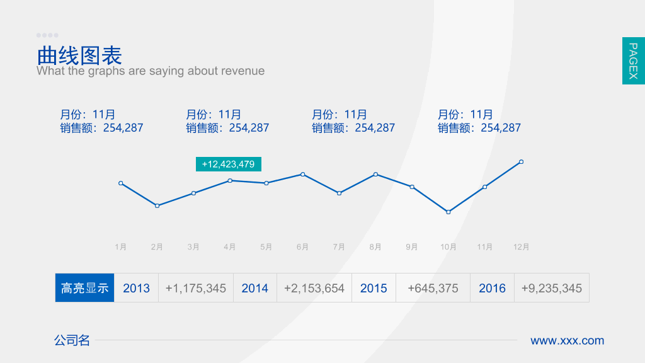The height and width of the screenshot is (363, 645).
Task: Click the 2014 year cell
Action: [x=255, y=287]
